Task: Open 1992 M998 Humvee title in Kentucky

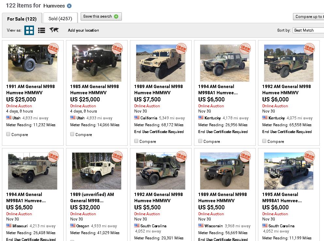Action: (286, 90)
